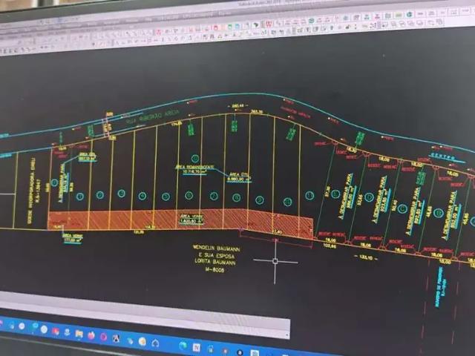Select the '133,10' dimension text
Screen dimensions: 475x356
(366, 257)
